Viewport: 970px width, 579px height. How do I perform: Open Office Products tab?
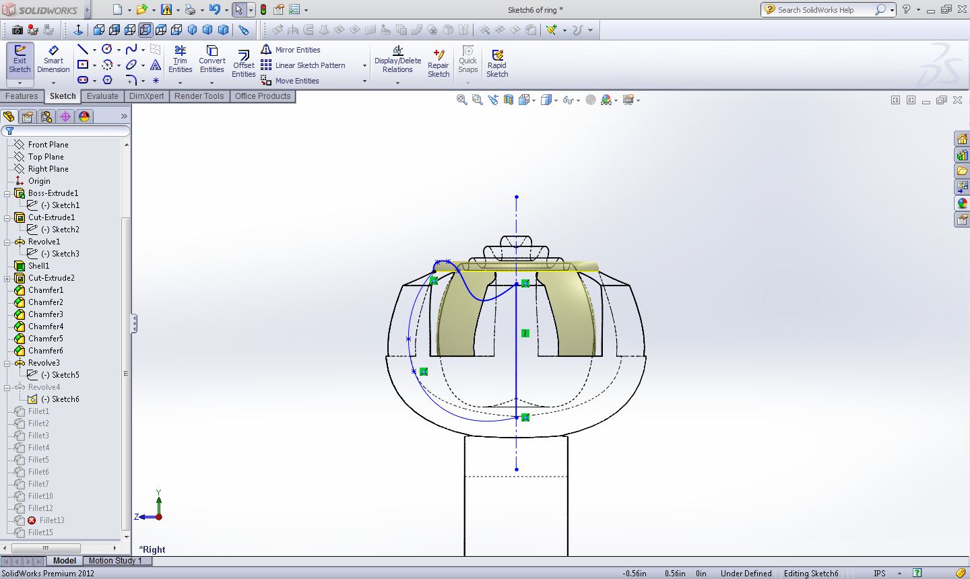pos(263,96)
